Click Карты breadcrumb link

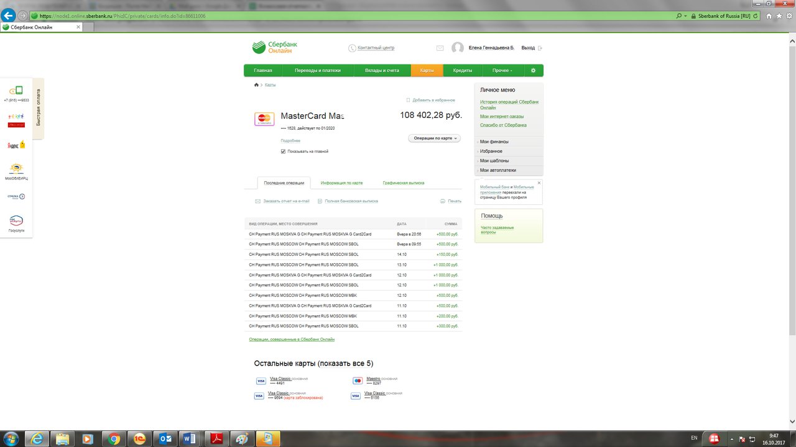click(270, 84)
